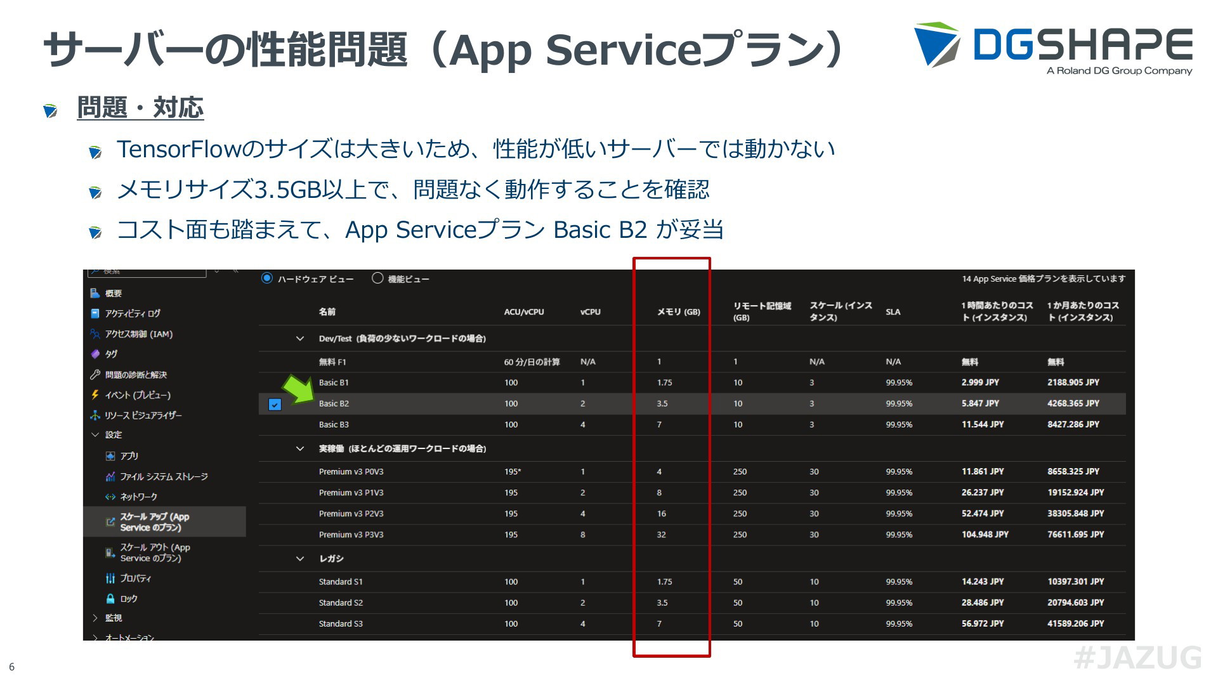Click the ネットワーク icon

pos(110,497)
